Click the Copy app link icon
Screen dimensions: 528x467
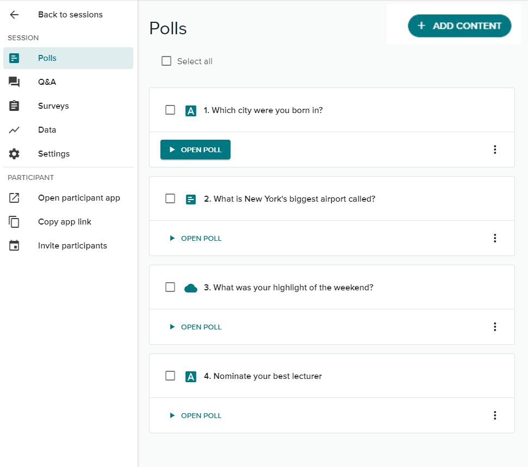[14, 222]
